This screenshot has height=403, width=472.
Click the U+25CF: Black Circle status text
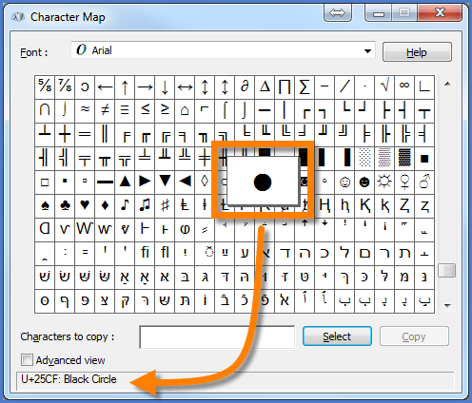[69, 379]
